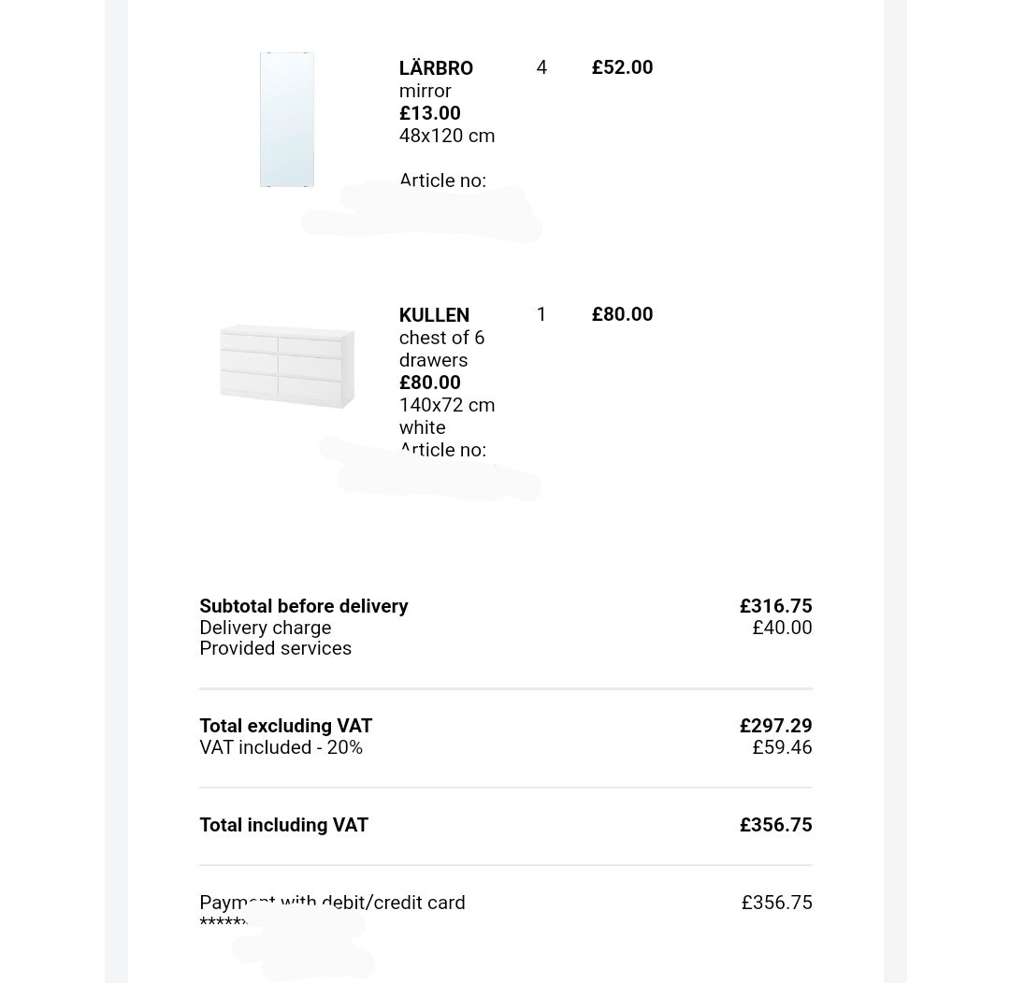Open the LÄRBRO mirror product image
The height and width of the screenshot is (983, 1010).
[287, 120]
